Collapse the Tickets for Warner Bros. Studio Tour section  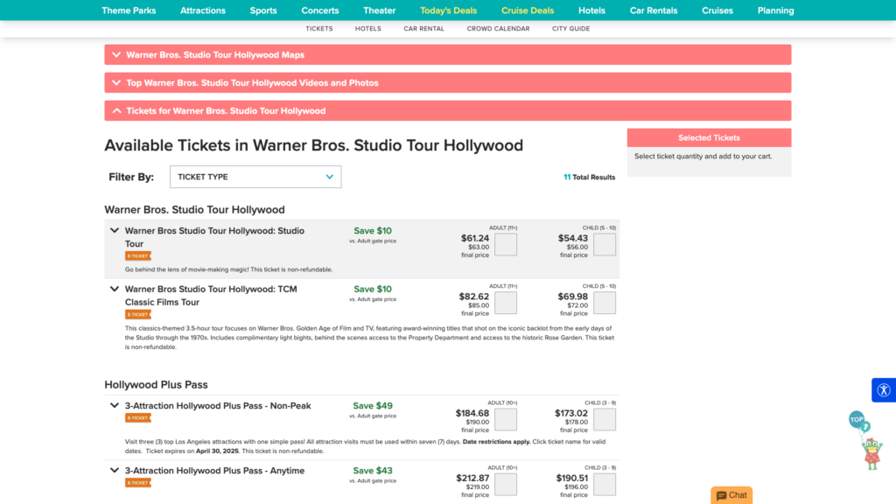(447, 111)
